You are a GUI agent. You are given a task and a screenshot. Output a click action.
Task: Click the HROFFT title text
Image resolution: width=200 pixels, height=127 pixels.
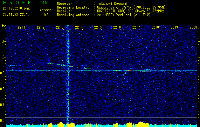[20, 3]
